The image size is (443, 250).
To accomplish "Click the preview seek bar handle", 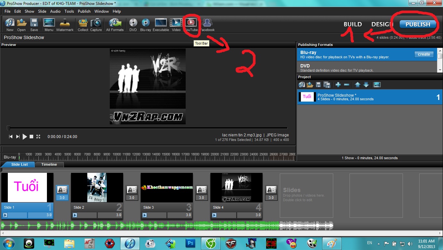I will pyautogui.click(x=8, y=128).
